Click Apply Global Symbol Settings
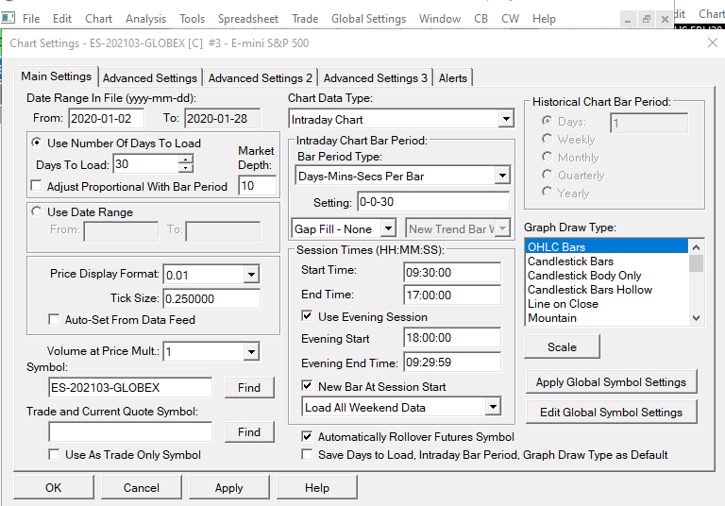 point(611,382)
